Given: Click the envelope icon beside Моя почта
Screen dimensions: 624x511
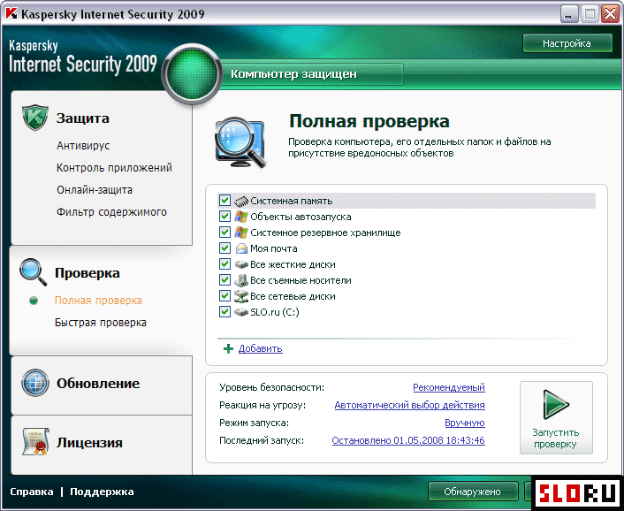Looking at the screenshot, I should (x=241, y=248).
